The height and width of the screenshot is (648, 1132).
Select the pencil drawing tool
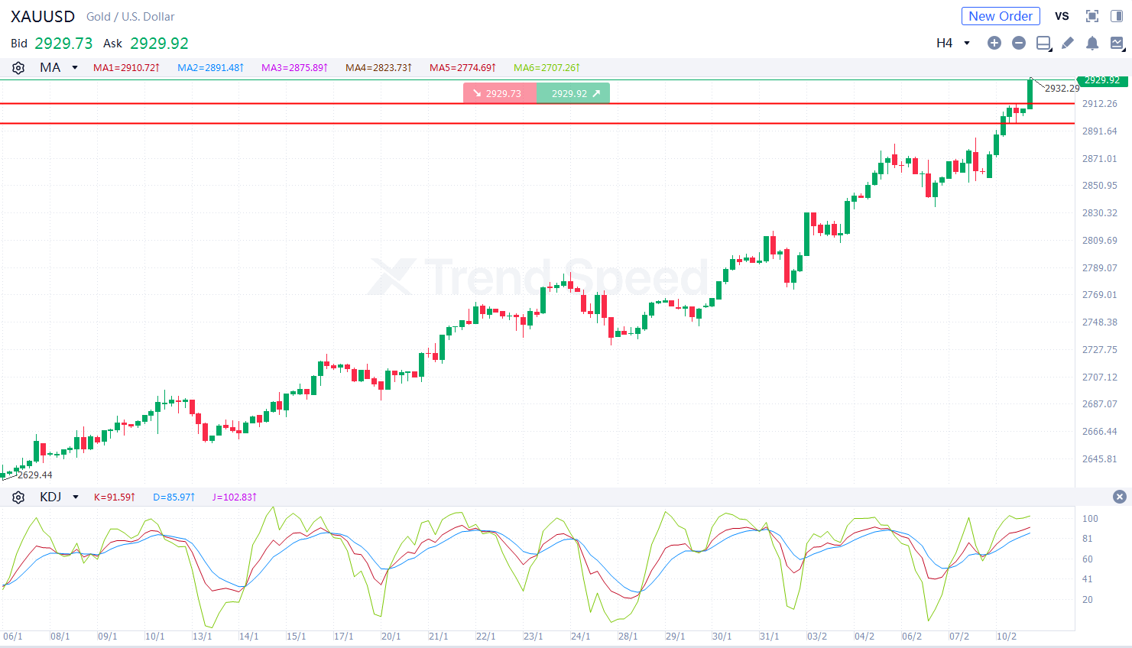(1068, 43)
